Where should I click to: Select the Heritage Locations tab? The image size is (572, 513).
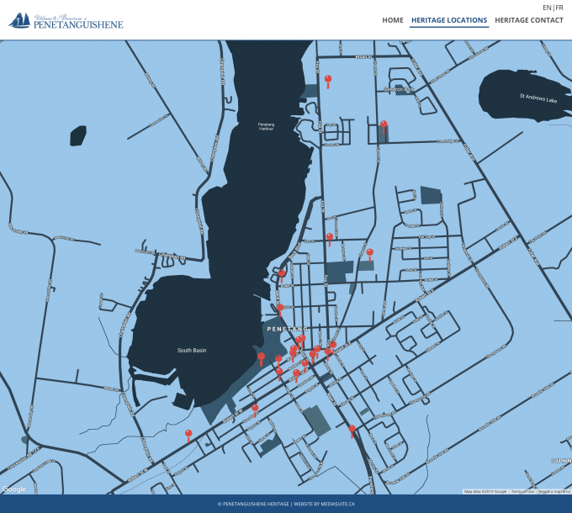click(448, 20)
